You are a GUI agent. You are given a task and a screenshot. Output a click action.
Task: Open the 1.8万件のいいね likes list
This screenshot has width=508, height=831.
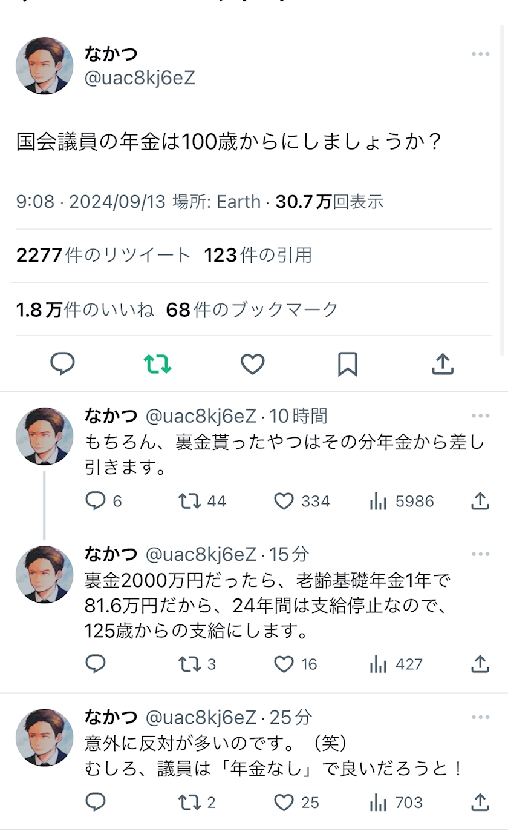(85, 310)
